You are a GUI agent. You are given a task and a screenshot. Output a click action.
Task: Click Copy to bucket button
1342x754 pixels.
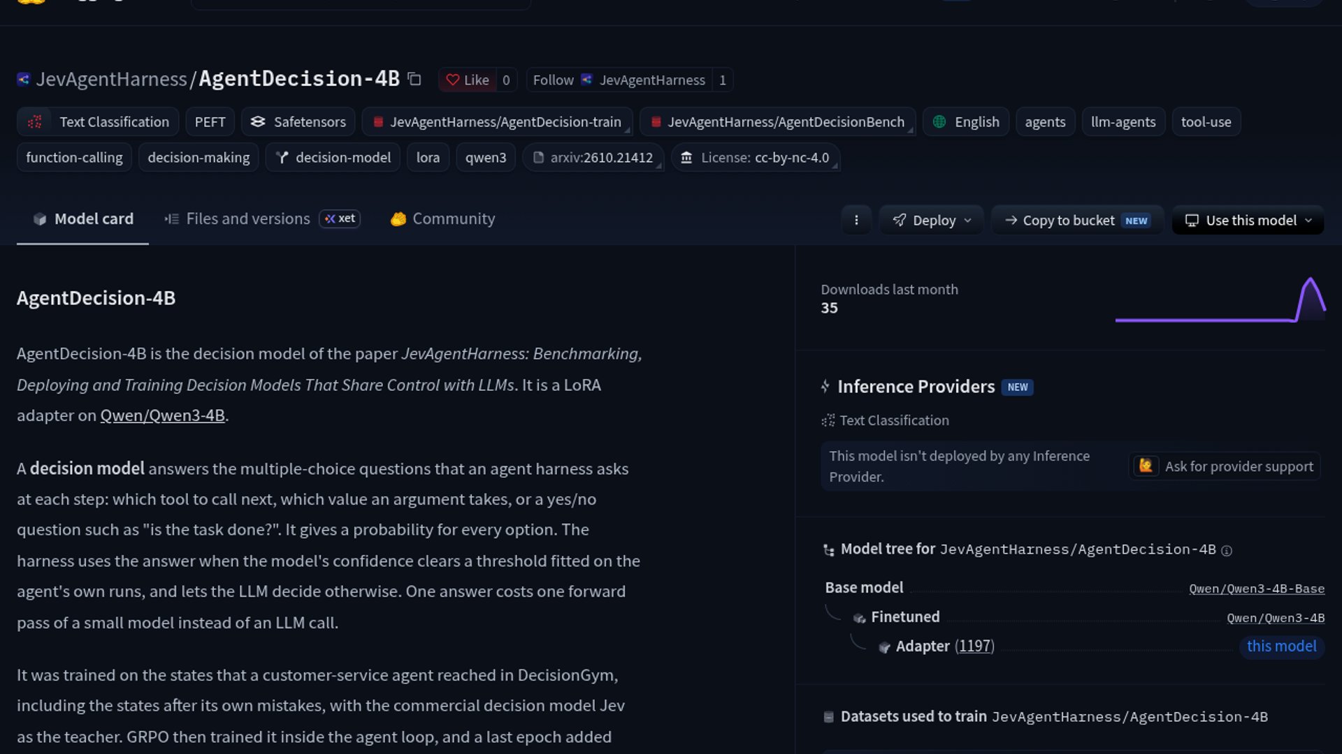tap(1077, 220)
